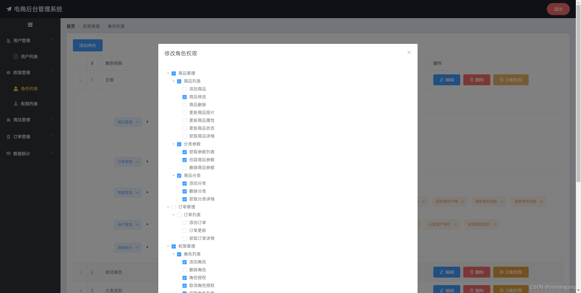Toggle the sidebar collapse hamburger icon
This screenshot has width=581, height=293.
pyautogui.click(x=30, y=25)
